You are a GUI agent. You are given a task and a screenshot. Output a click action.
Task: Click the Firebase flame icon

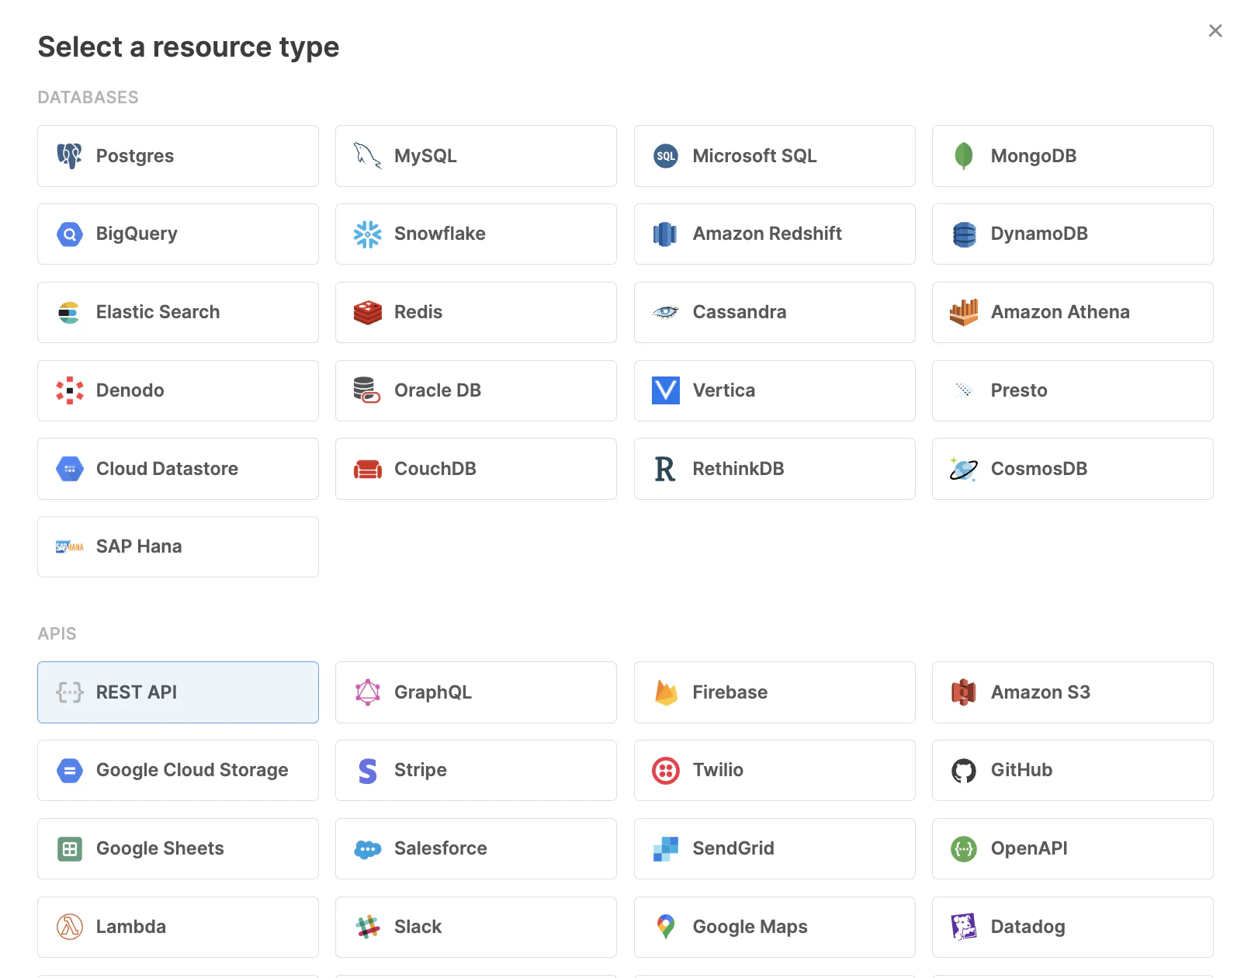coord(666,692)
